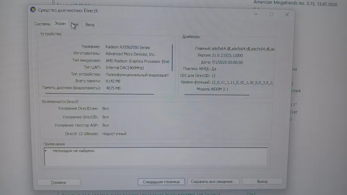Close the DirectX diagnostic window
This screenshot has width=347, height=195.
pyautogui.click(x=287, y=15)
